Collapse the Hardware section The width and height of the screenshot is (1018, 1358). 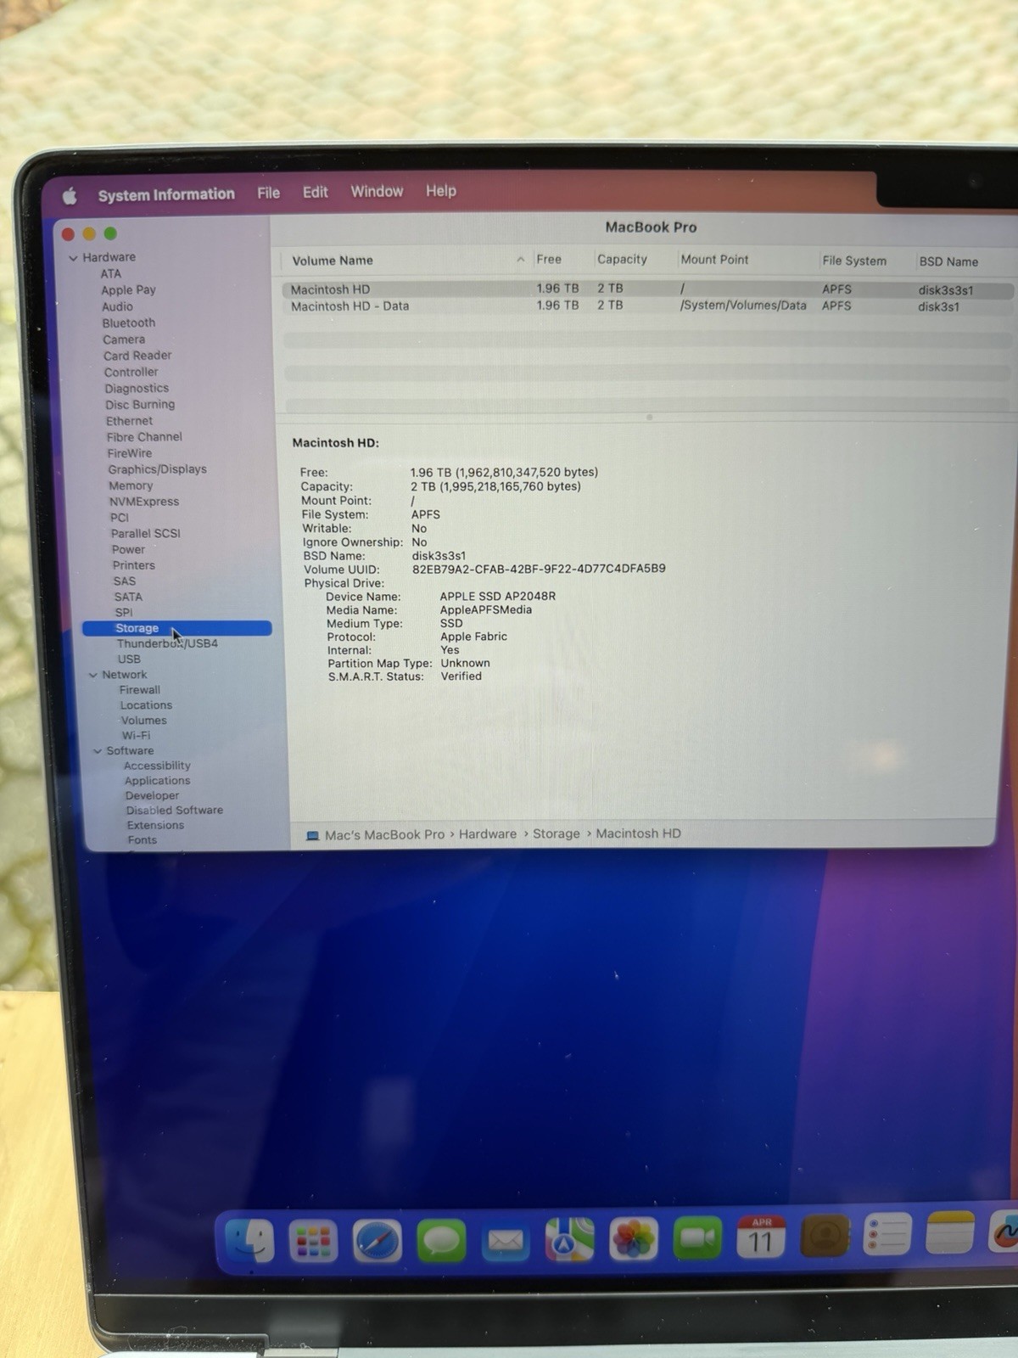73,258
